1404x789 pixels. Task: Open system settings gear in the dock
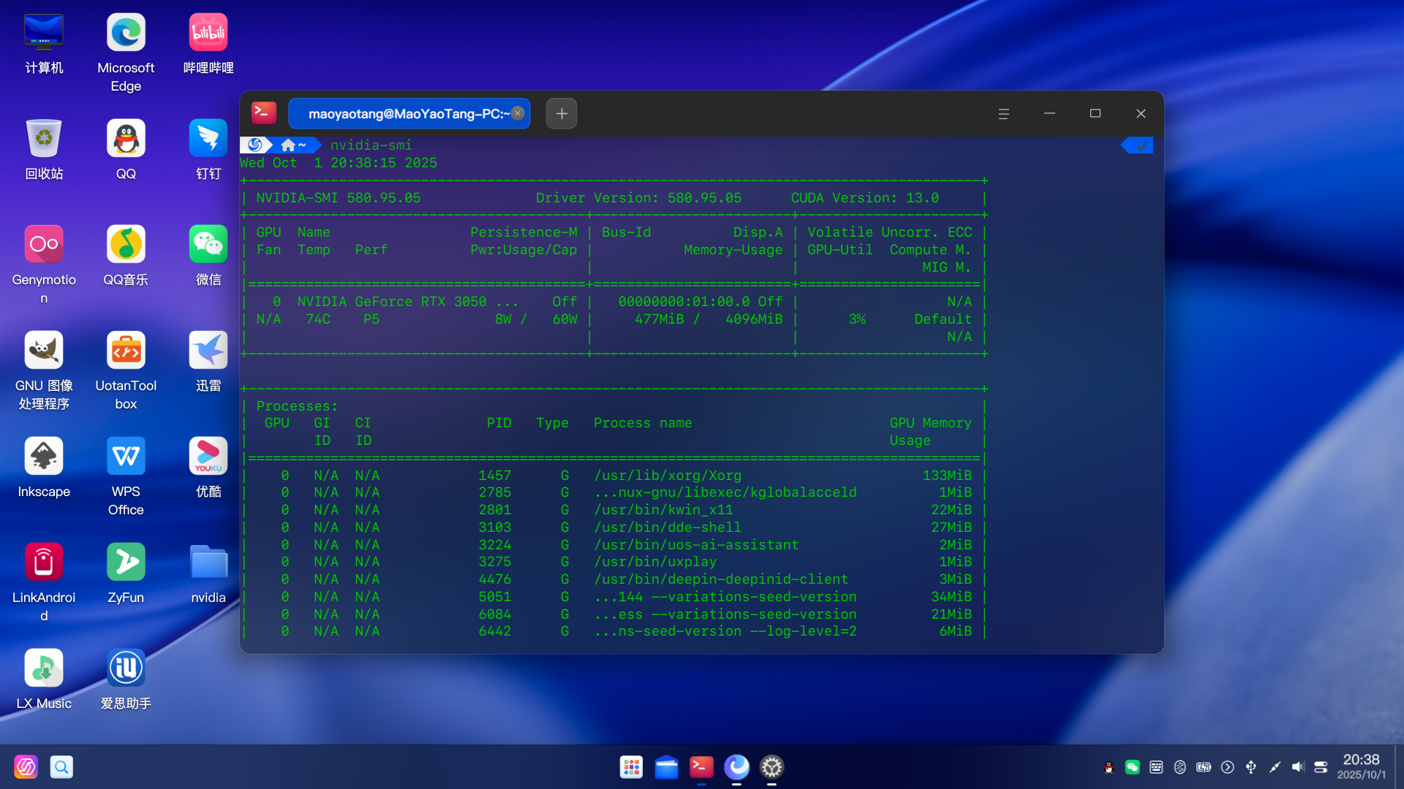771,767
